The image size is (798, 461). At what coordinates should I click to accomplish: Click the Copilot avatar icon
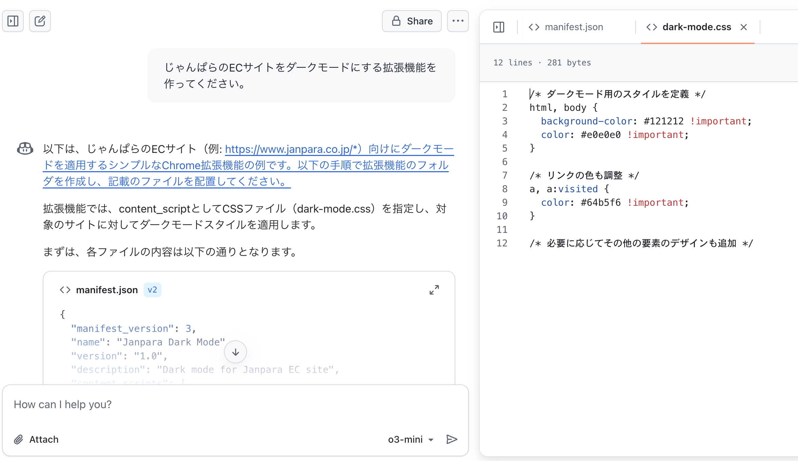coord(25,148)
